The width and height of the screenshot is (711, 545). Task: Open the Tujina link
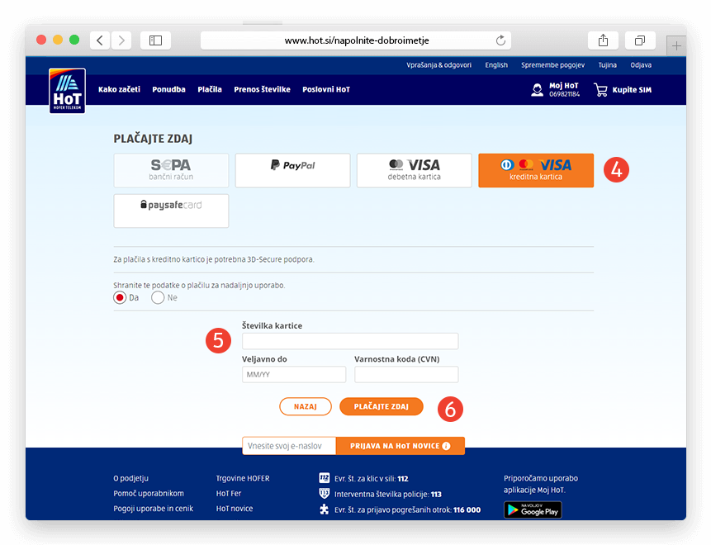tap(607, 65)
